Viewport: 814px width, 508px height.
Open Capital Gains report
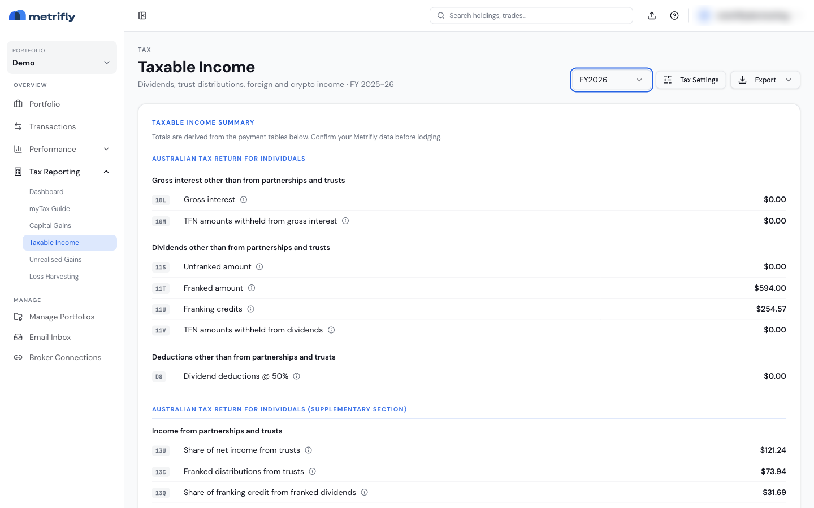click(x=70, y=226)
